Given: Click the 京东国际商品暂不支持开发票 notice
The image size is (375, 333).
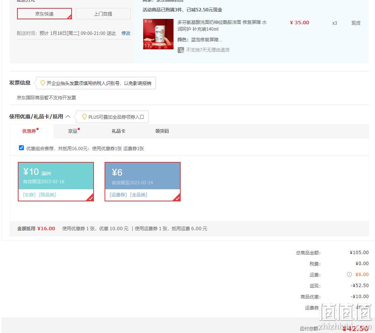Looking at the screenshot, I should 46,98.
